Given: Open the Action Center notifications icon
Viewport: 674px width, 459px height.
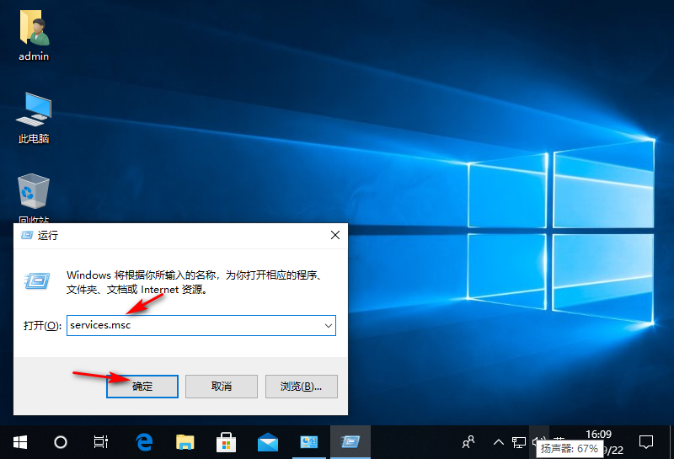Looking at the screenshot, I should 646,441.
